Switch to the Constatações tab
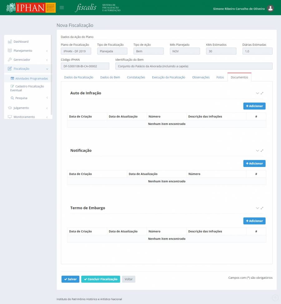 click(x=136, y=77)
